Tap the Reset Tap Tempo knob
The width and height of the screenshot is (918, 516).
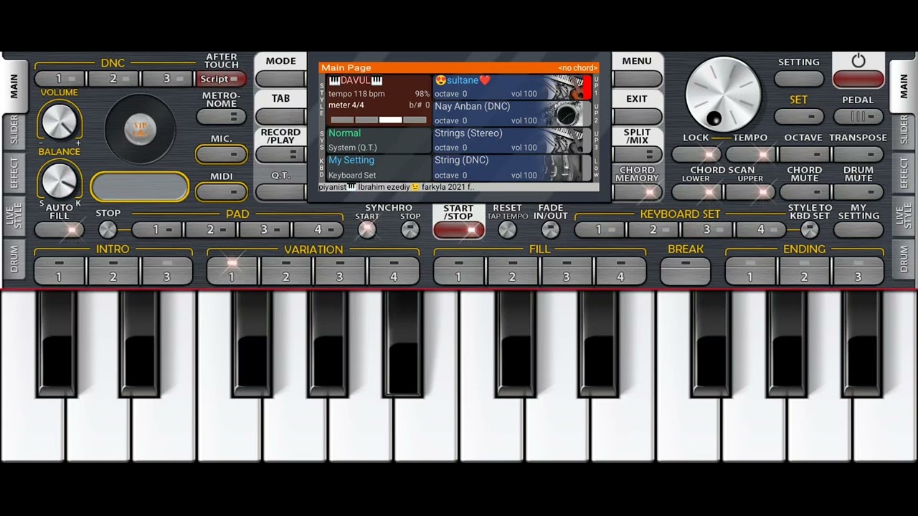coord(507,229)
